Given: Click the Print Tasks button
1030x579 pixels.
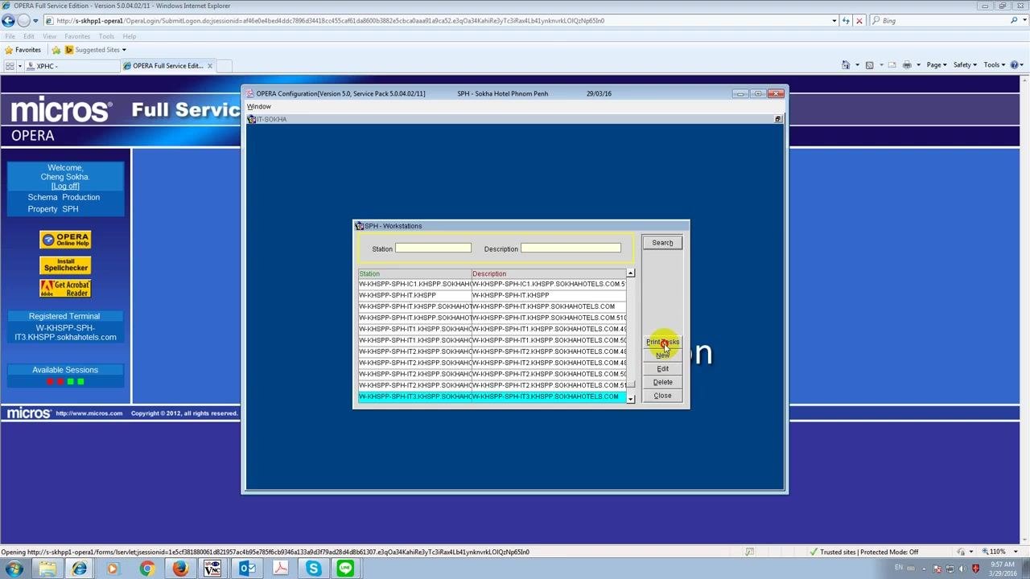Looking at the screenshot, I should (x=662, y=343).
